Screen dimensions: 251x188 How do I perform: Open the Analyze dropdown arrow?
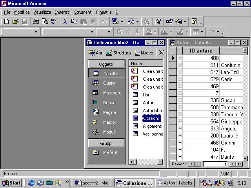pyautogui.click(x=137, y=22)
